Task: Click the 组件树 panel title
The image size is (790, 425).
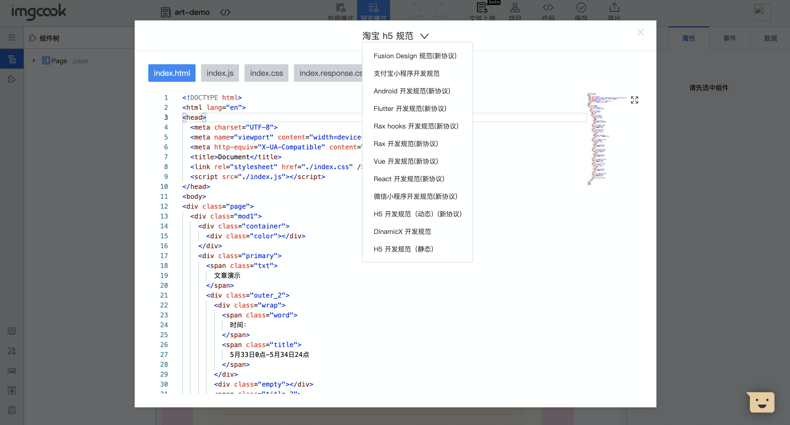Action: click(x=49, y=38)
